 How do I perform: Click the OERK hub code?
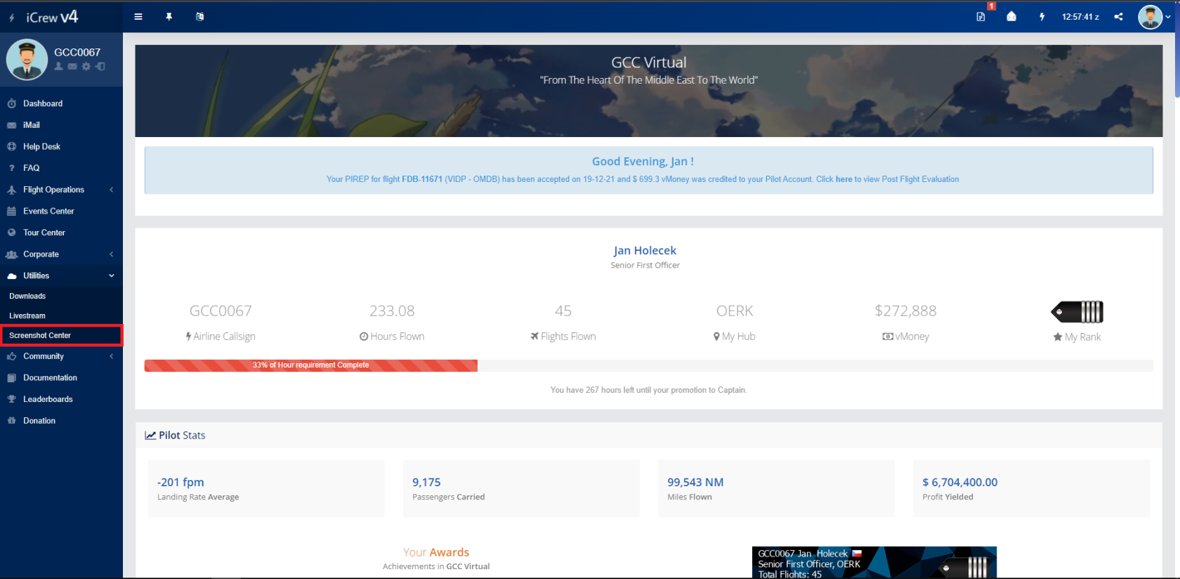[x=735, y=311]
